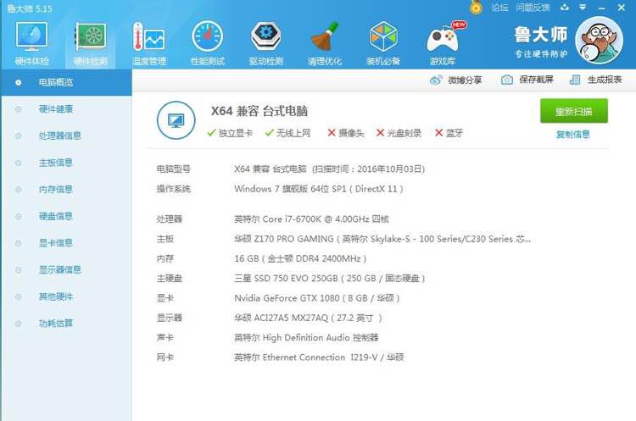Click the Z170 PRO GAMING motherboard value
The width and height of the screenshot is (636, 421).
point(382,239)
